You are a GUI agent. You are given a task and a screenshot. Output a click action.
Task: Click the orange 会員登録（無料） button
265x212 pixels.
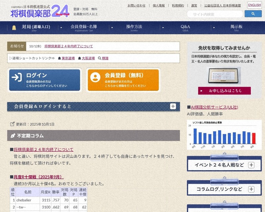[x=123, y=80]
